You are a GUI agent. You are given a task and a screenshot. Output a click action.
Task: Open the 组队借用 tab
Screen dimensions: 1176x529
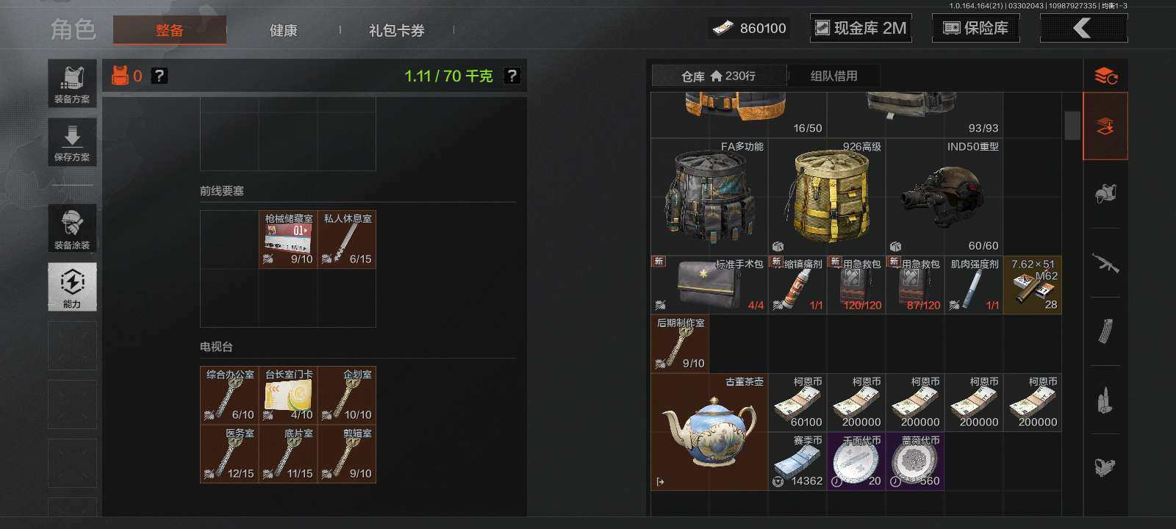click(833, 76)
